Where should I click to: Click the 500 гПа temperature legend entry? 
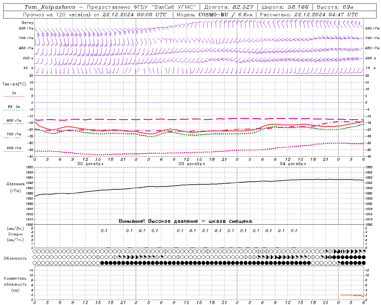(x=14, y=148)
